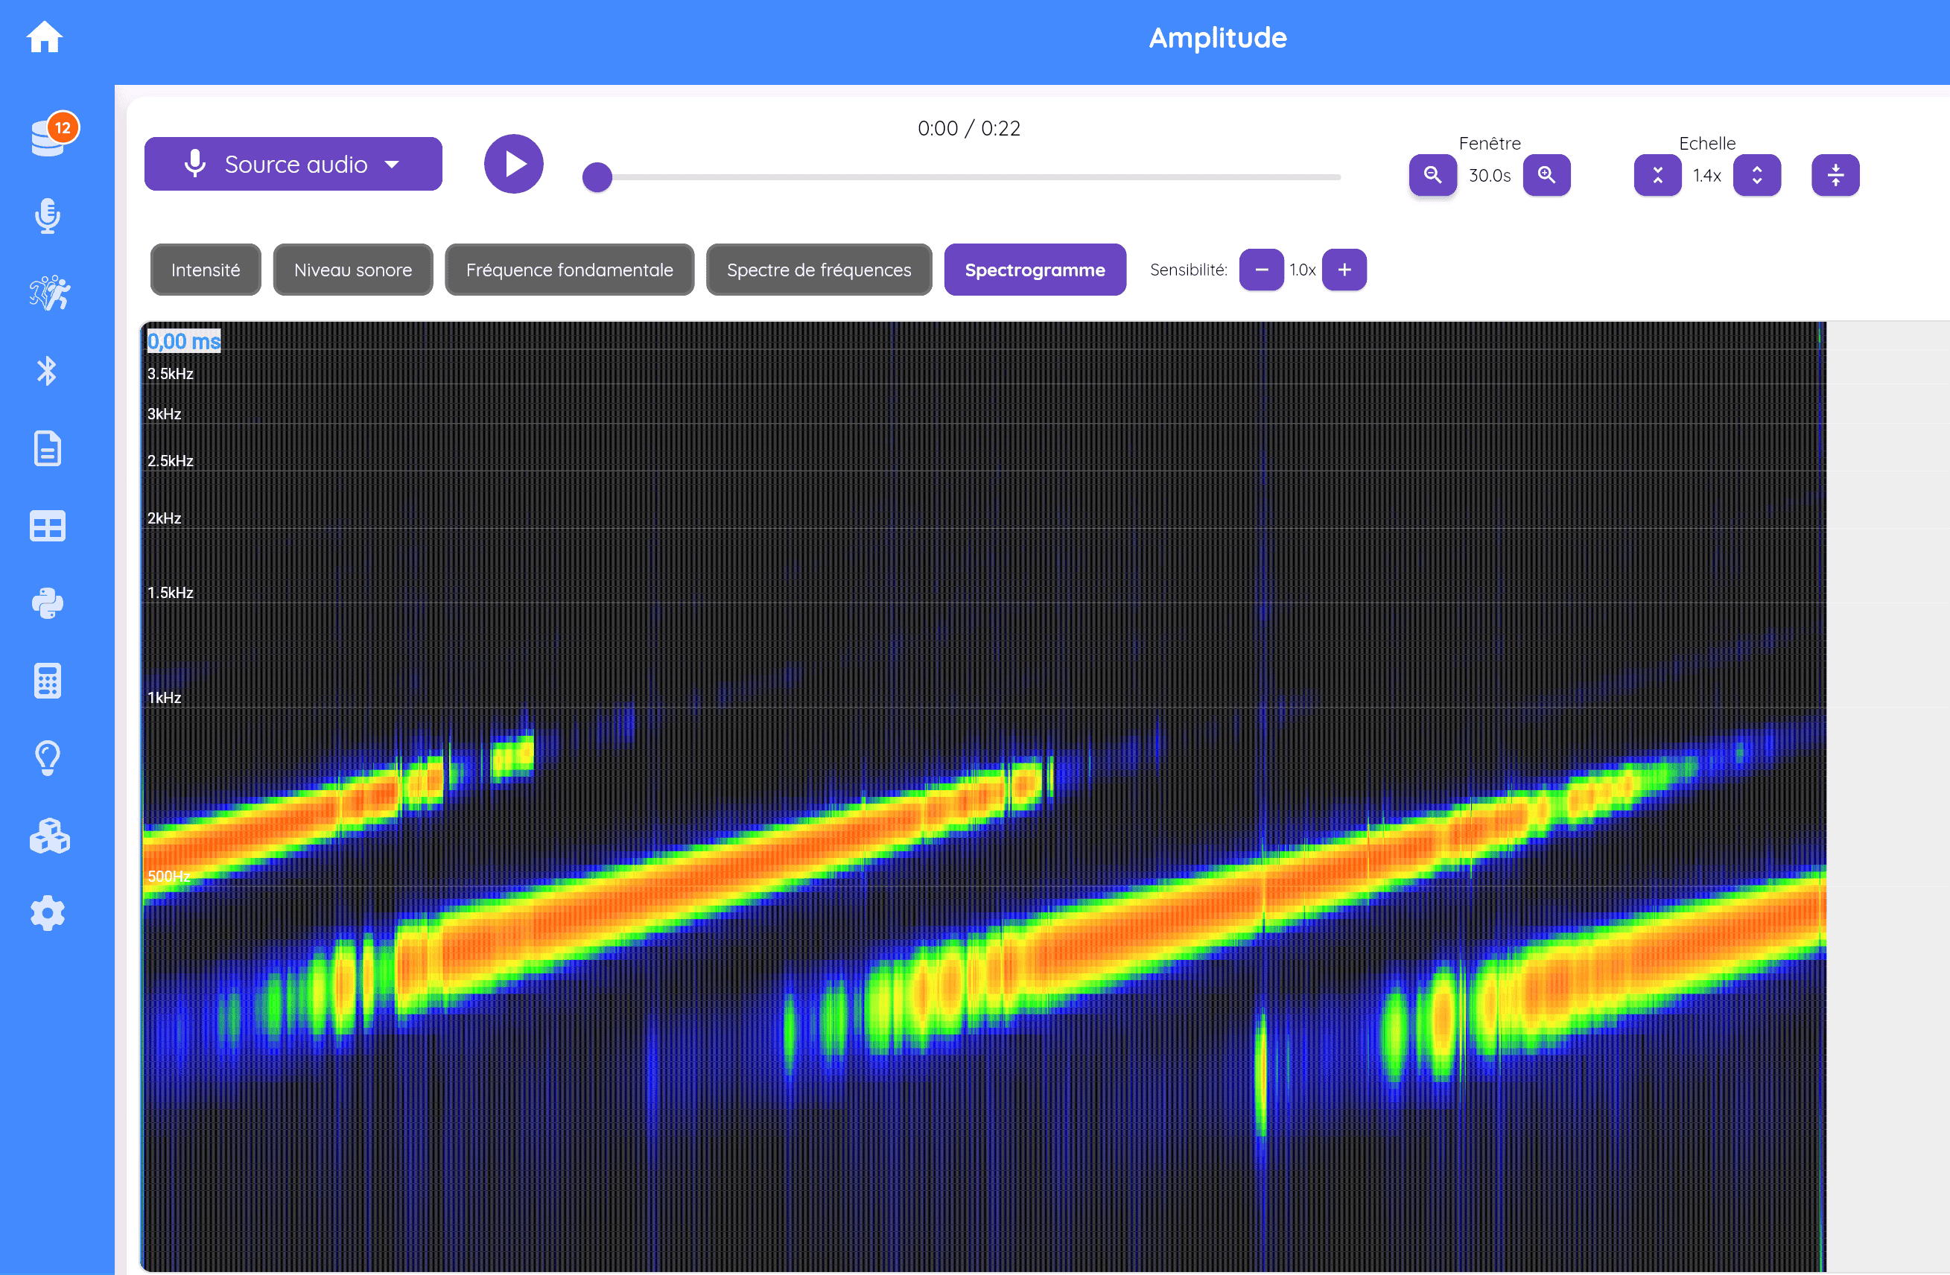Open the calculator sidebar icon
This screenshot has width=1950, height=1275.
[48, 680]
